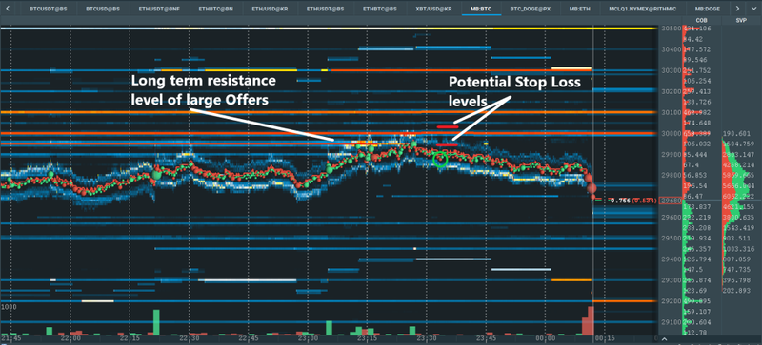Switch to the MB:DOGE tab
The image size is (762, 345).
tap(707, 9)
